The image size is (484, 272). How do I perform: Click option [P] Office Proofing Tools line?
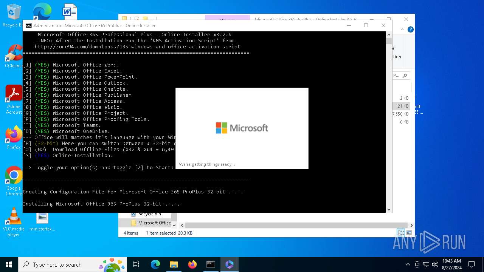[86, 119]
